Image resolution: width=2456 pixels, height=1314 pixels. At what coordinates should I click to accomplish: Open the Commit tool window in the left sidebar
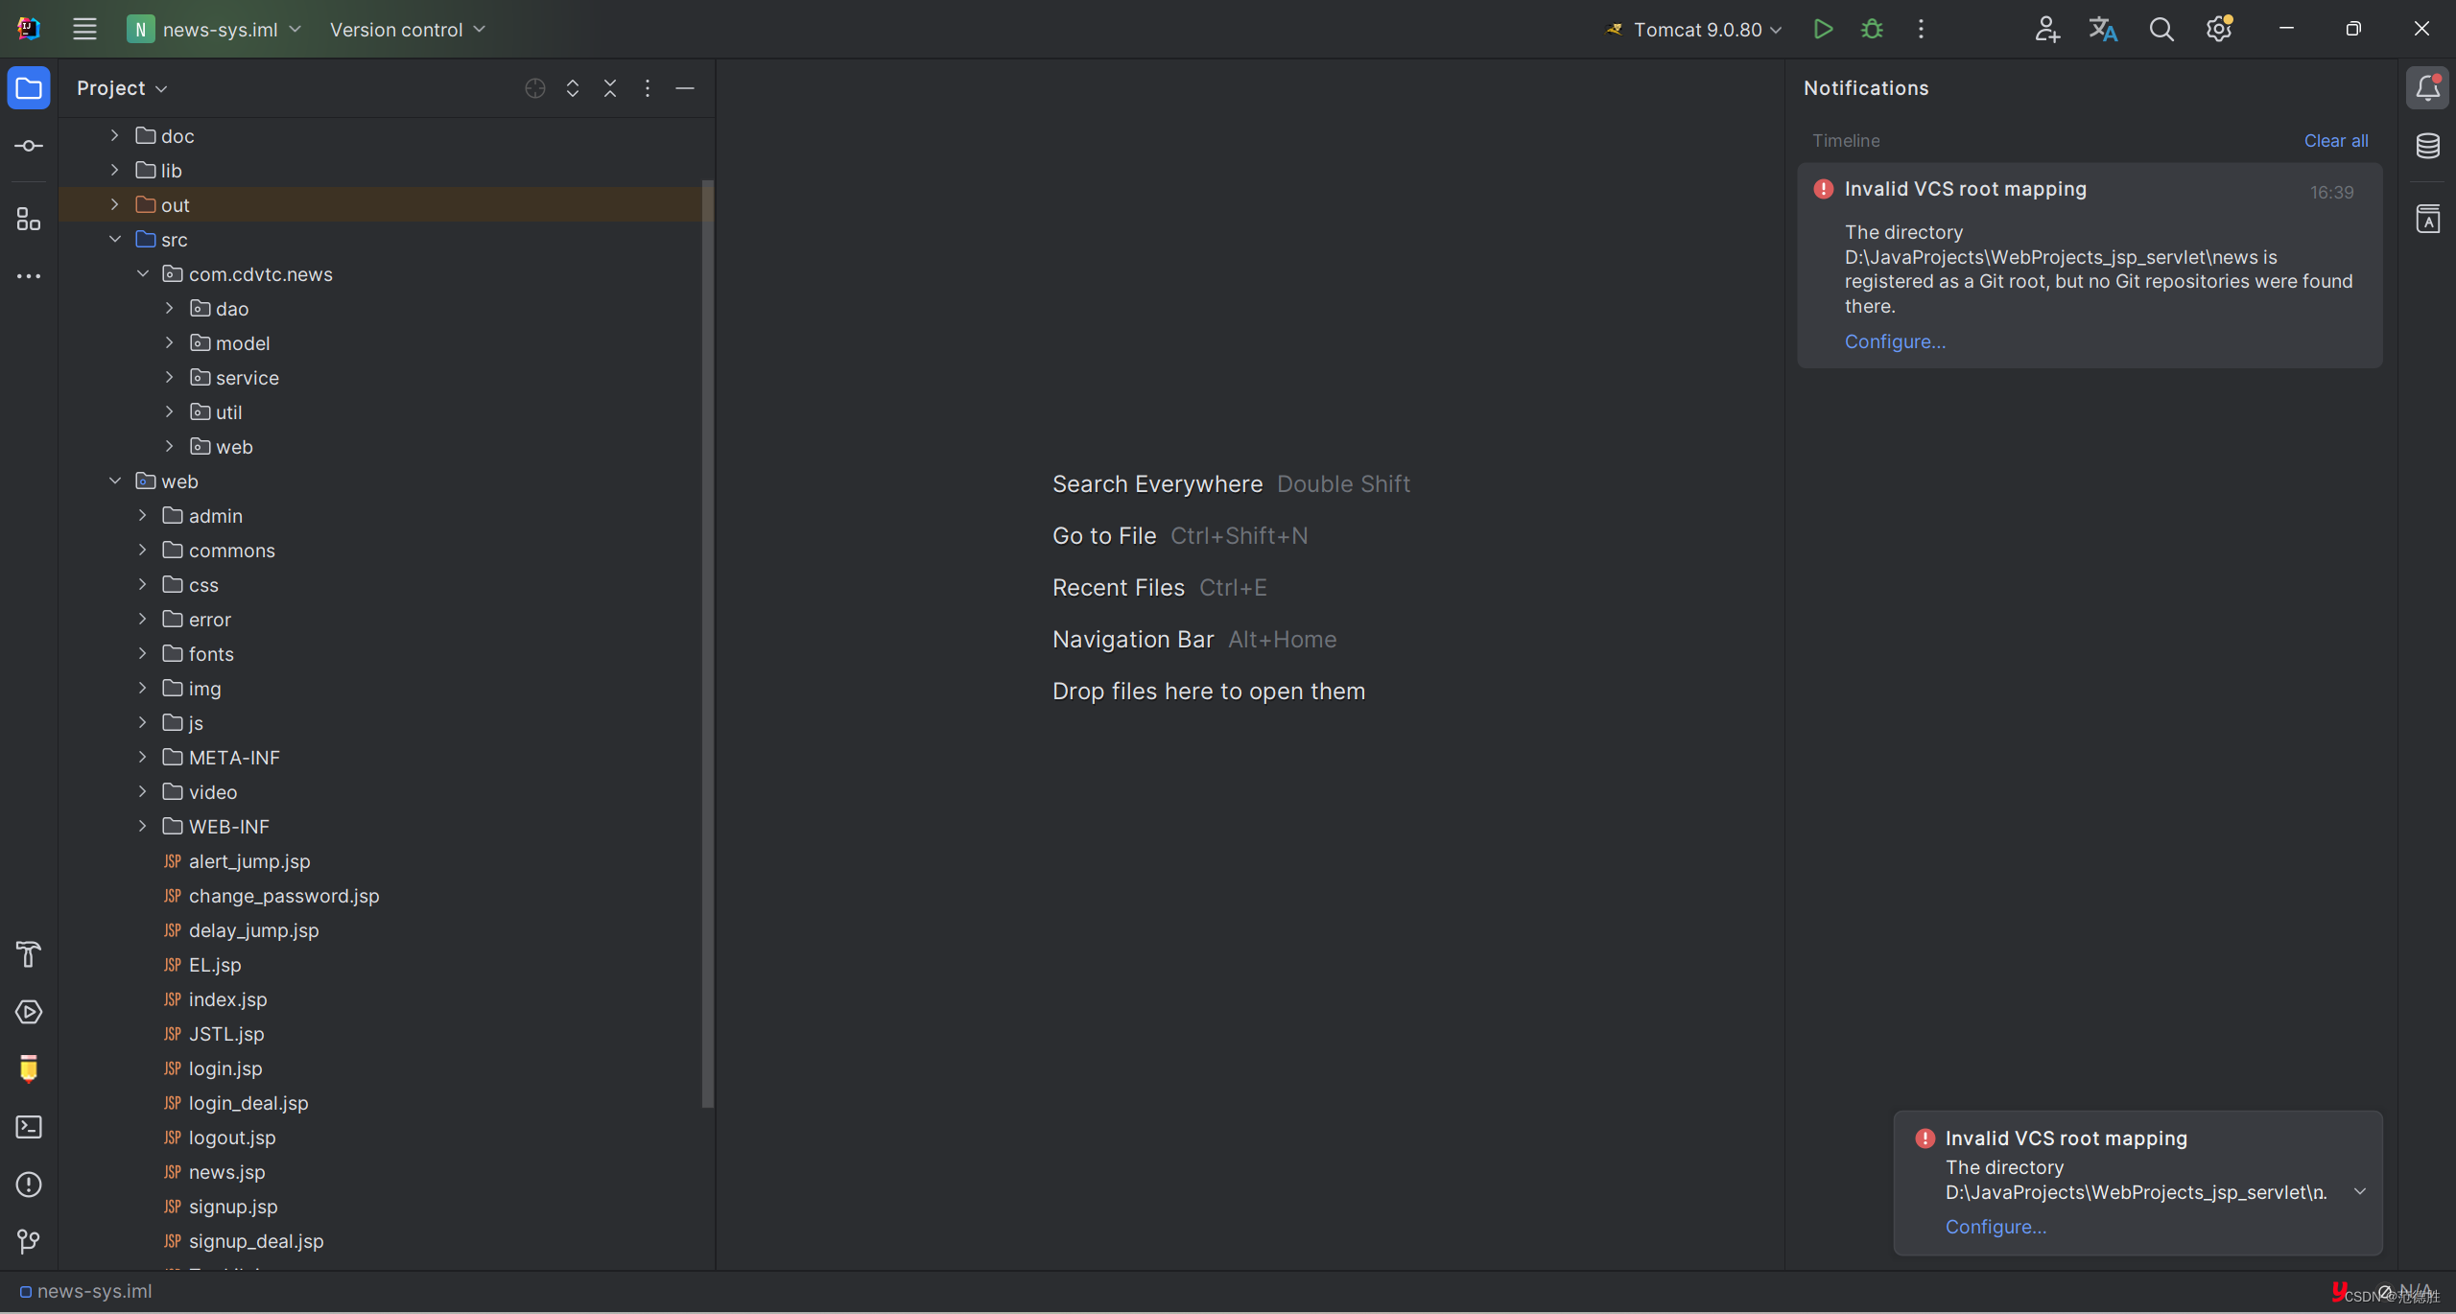point(29,146)
